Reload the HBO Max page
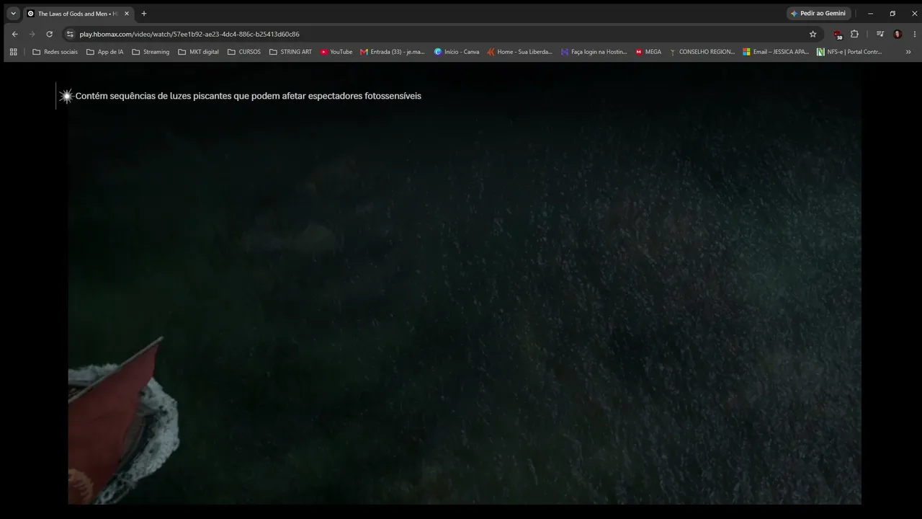The image size is (922, 519). (x=49, y=34)
